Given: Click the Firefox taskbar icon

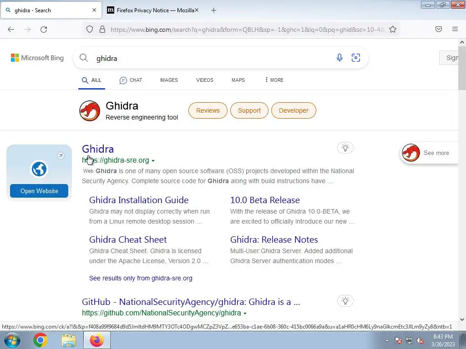Looking at the screenshot, I should (x=97, y=340).
